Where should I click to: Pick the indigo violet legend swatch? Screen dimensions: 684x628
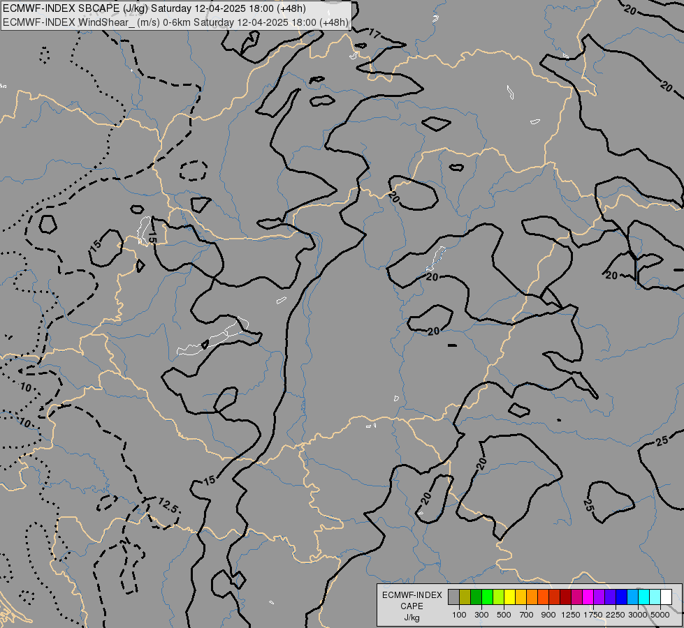pyautogui.click(x=610, y=597)
